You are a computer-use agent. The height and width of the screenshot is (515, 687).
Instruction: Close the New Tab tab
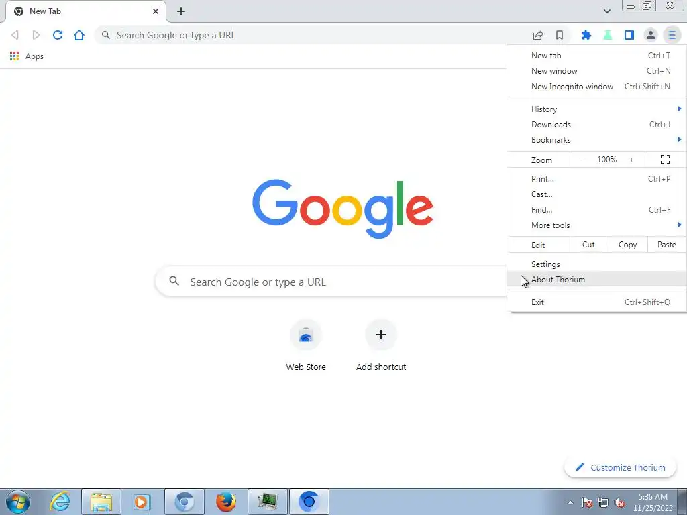(156, 11)
